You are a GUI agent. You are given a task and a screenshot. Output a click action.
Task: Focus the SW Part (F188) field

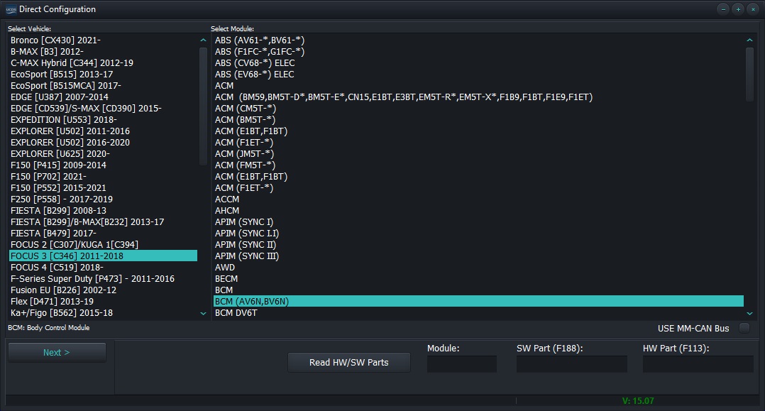point(572,364)
